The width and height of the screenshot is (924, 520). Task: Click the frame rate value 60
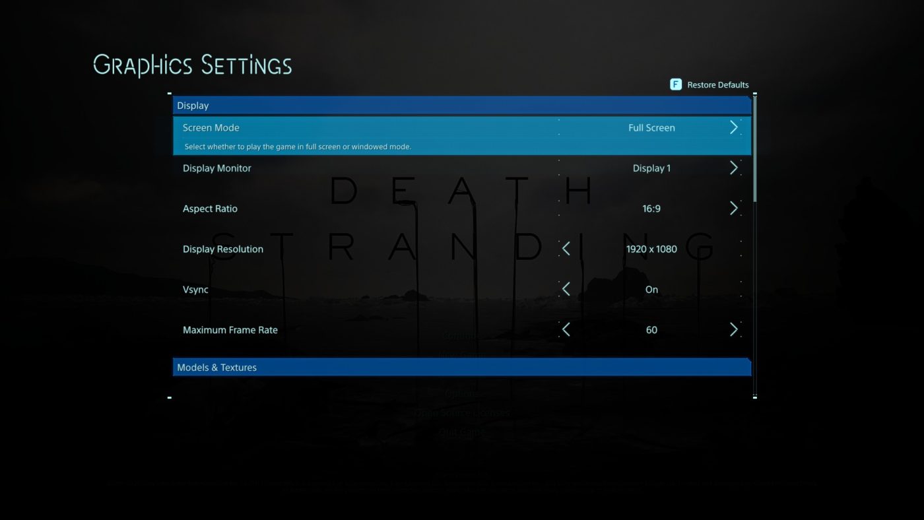(x=651, y=330)
